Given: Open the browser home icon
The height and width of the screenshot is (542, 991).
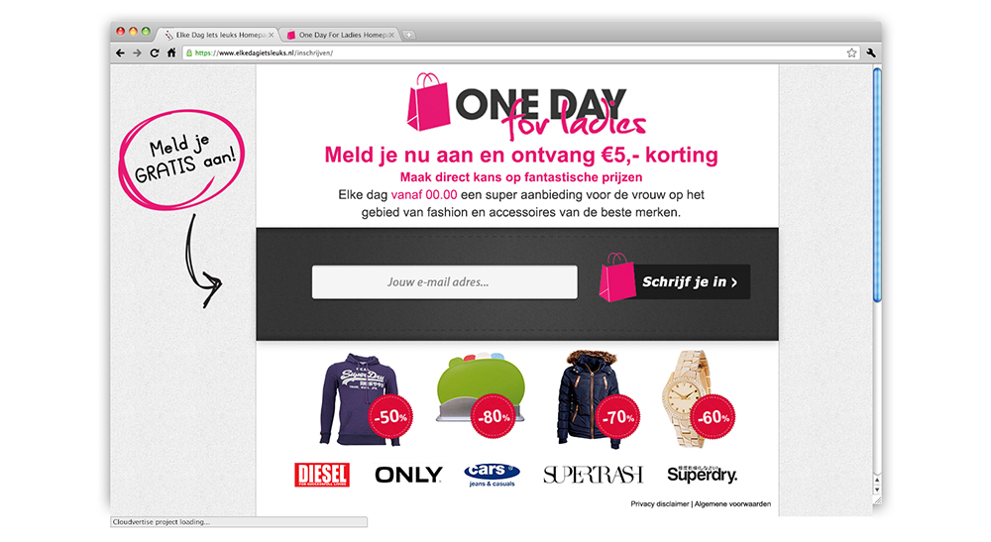Looking at the screenshot, I should [x=171, y=54].
